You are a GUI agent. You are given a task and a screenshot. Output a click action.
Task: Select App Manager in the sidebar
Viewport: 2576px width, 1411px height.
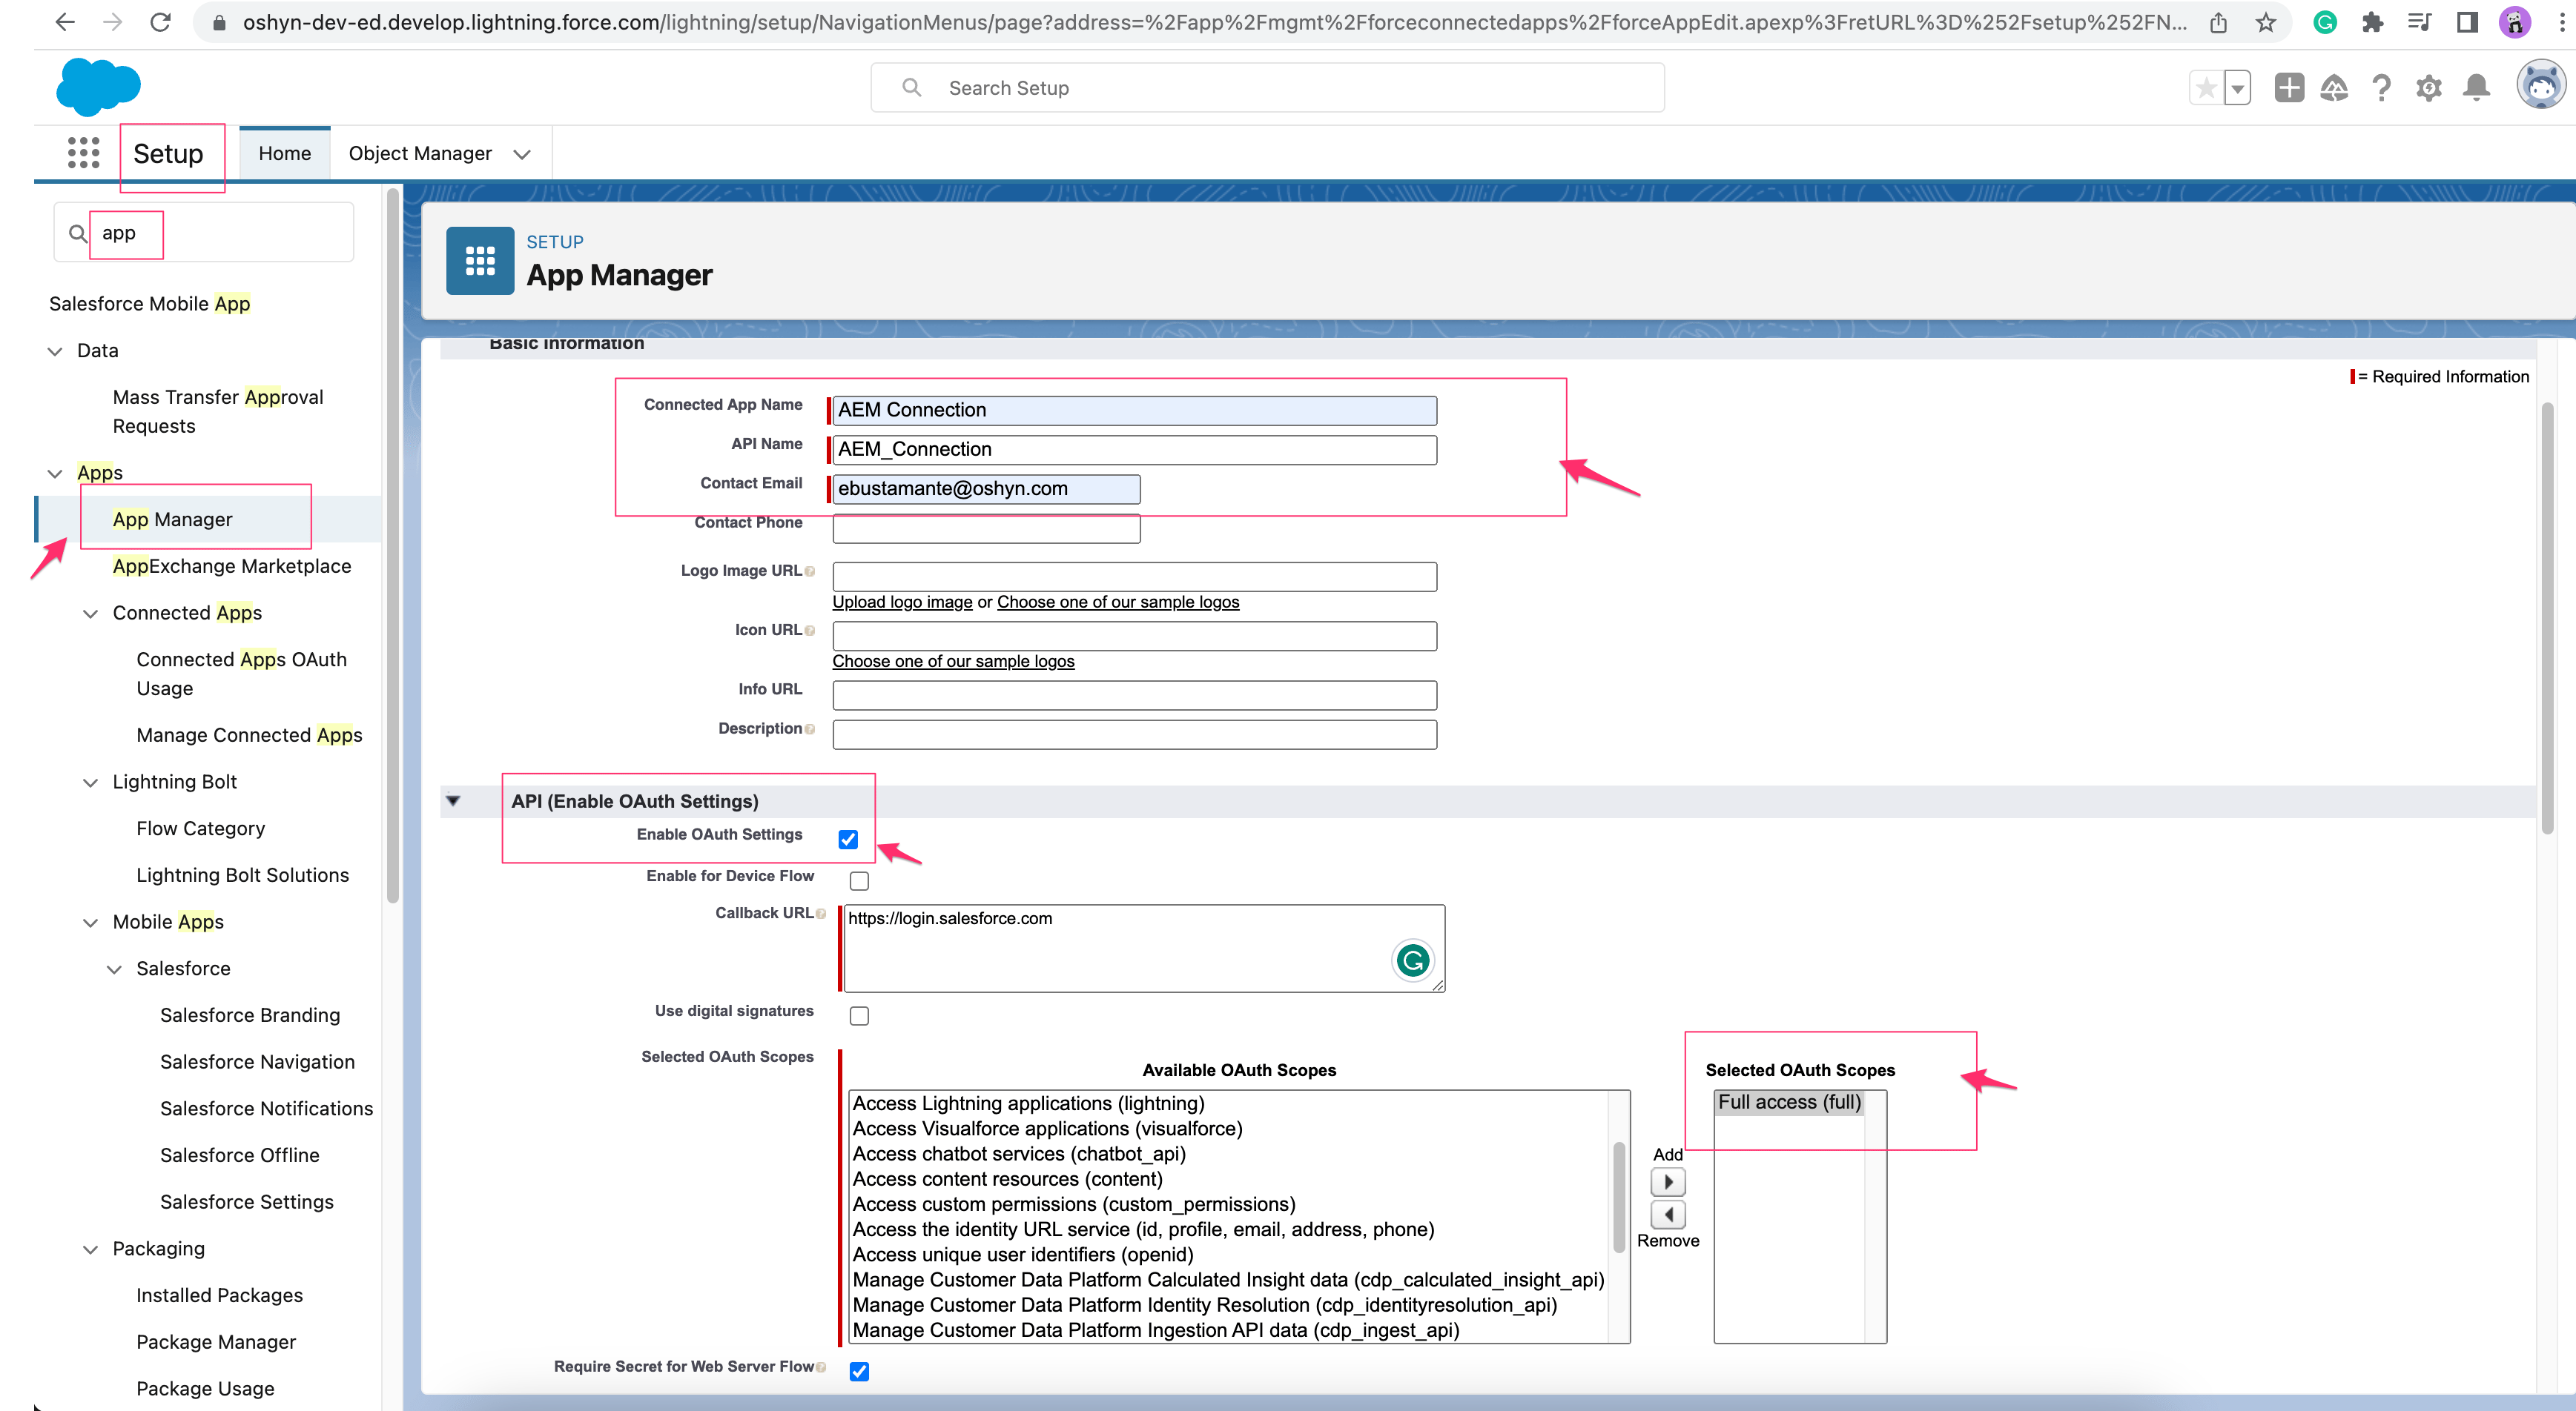click(x=172, y=519)
